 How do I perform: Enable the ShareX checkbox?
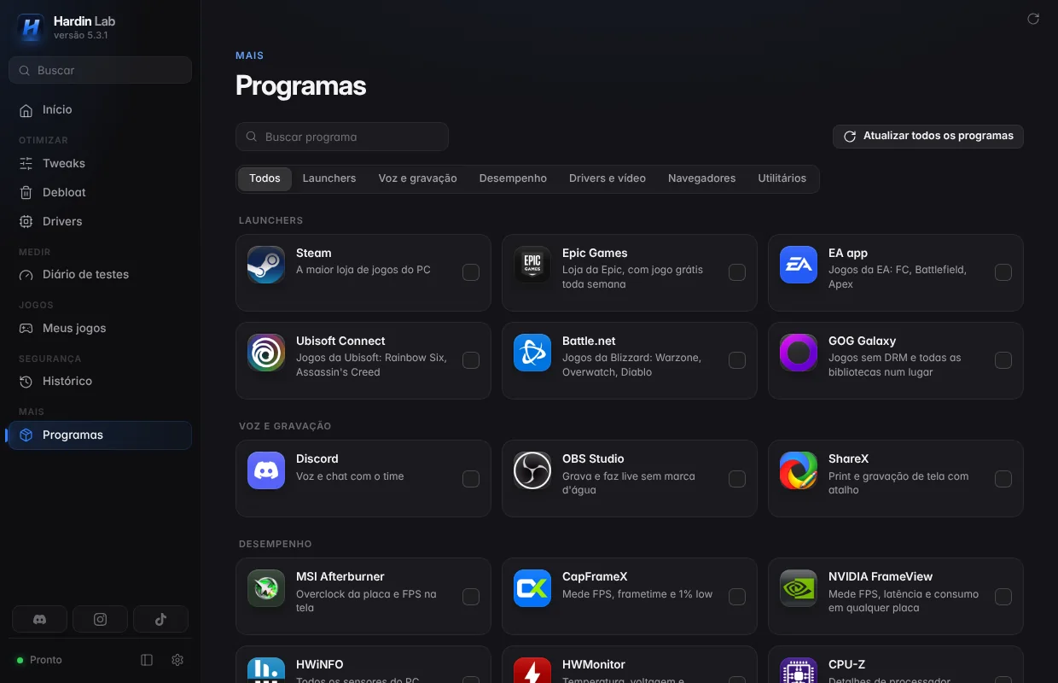tap(1003, 479)
